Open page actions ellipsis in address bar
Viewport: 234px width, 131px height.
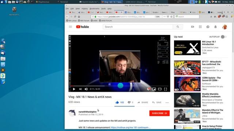coord(165,17)
